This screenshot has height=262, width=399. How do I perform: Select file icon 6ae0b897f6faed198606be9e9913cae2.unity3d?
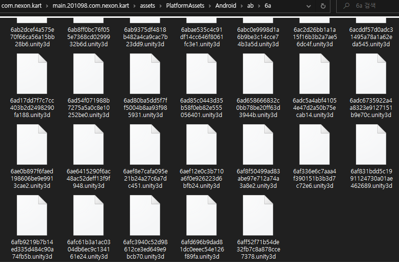(x=32, y=144)
